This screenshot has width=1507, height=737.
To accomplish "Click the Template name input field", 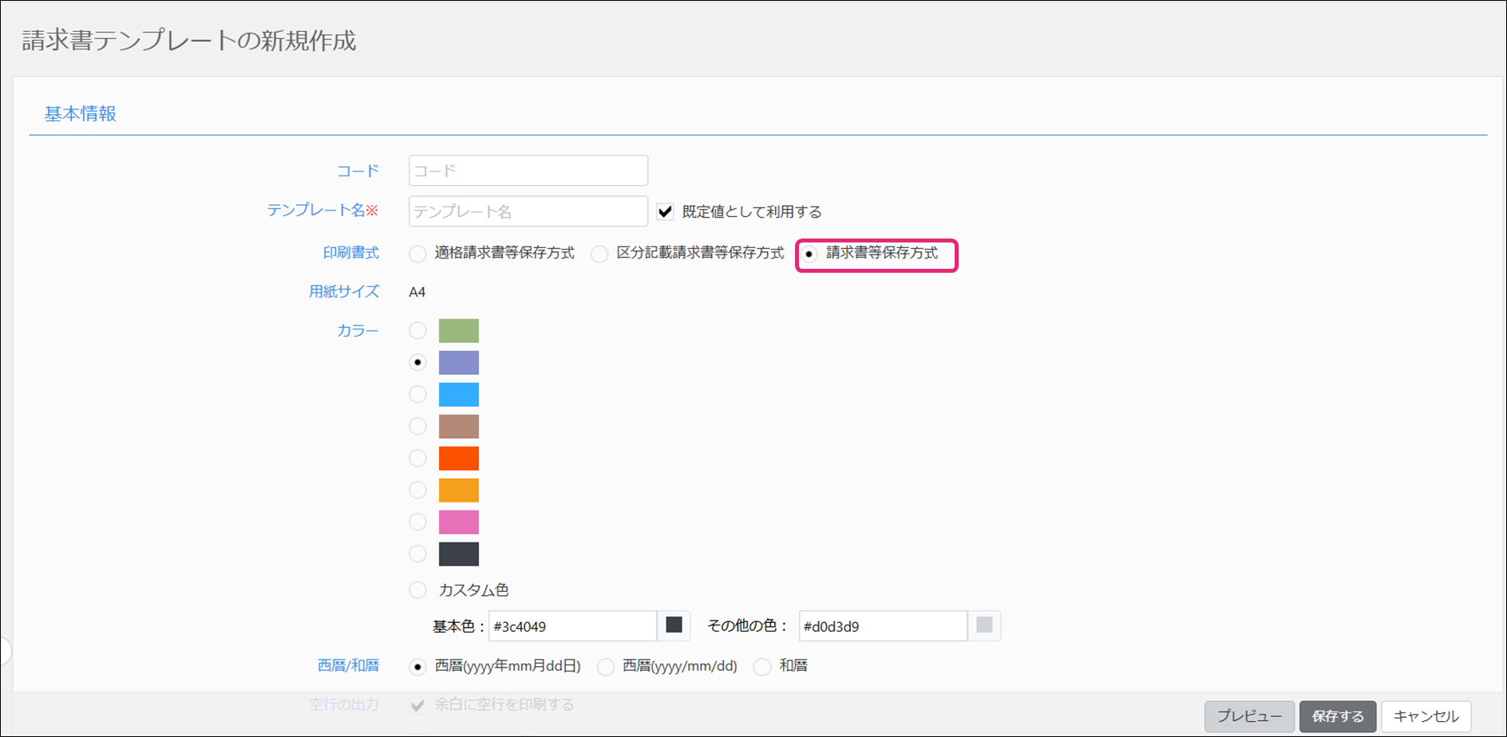I will 528,211.
